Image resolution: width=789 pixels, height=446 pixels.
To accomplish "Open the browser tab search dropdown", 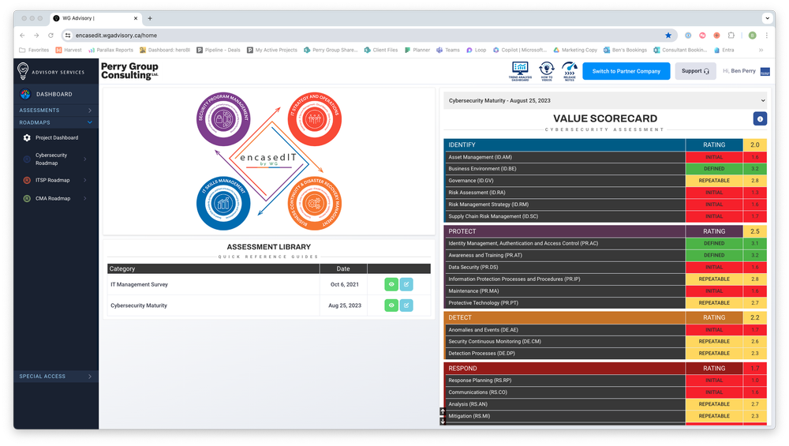I will click(x=767, y=18).
